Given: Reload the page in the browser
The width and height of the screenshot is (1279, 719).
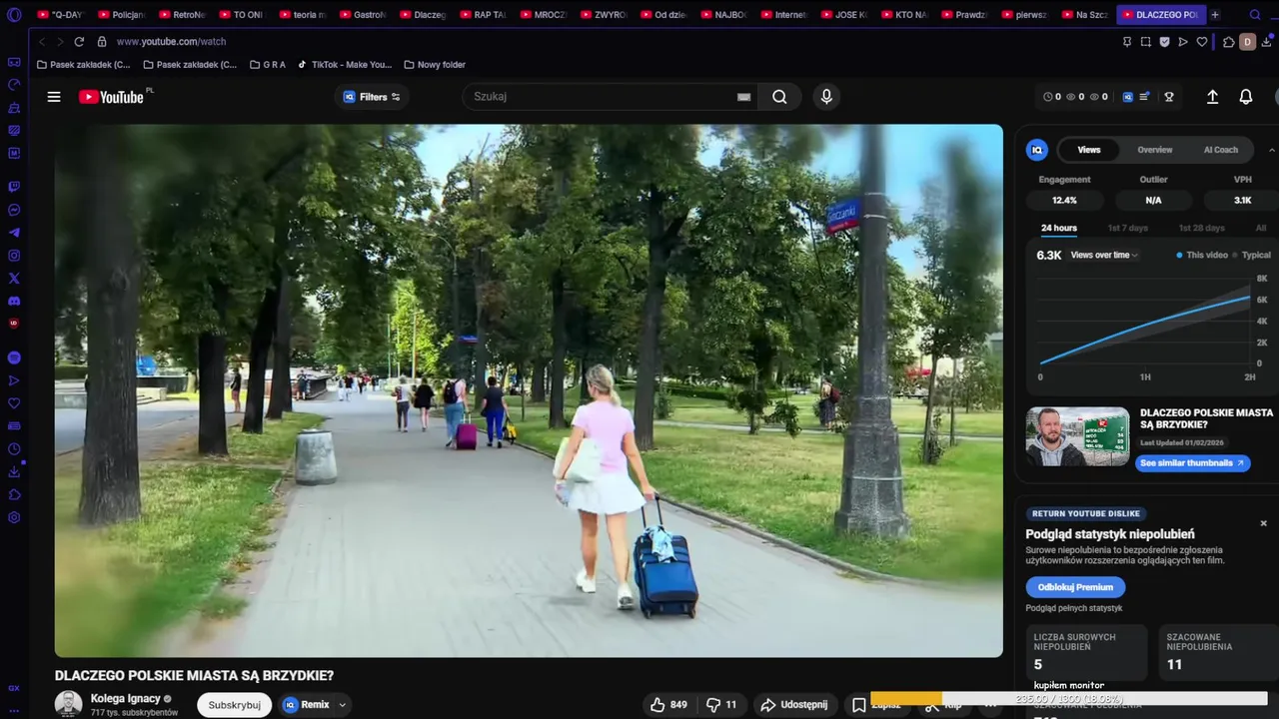Looking at the screenshot, I should [x=81, y=42].
